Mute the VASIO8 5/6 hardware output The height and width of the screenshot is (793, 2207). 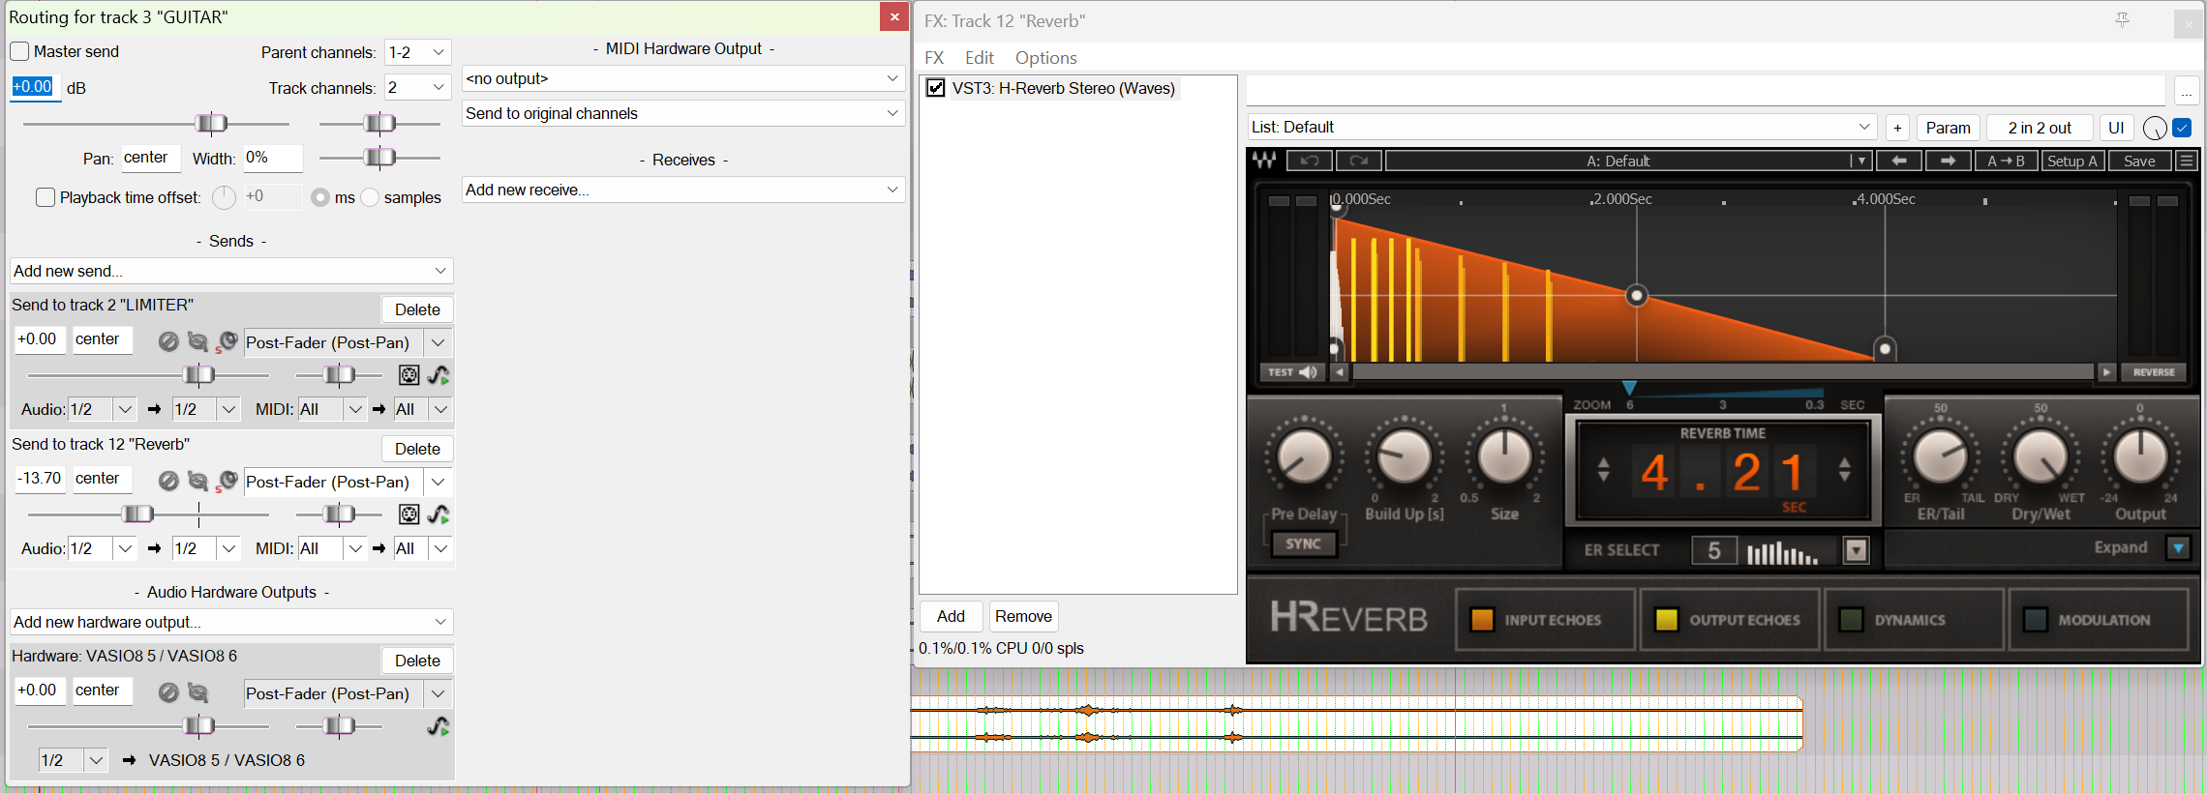click(x=168, y=692)
